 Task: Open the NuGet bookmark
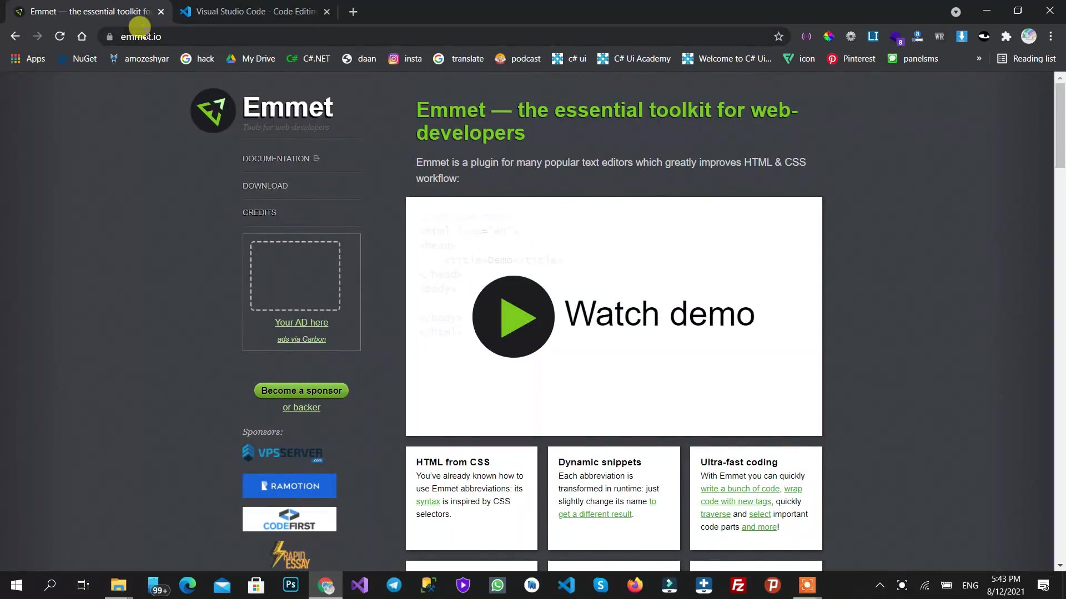pos(77,59)
